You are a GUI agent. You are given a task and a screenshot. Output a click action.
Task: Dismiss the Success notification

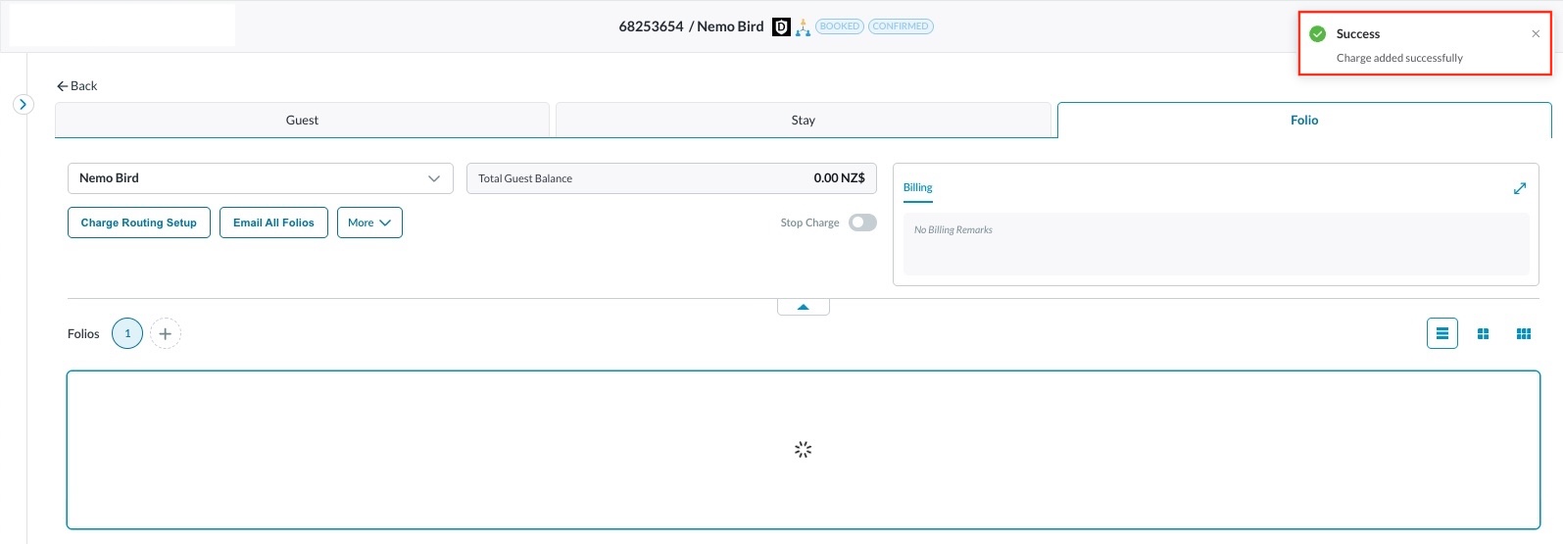coord(1535,34)
